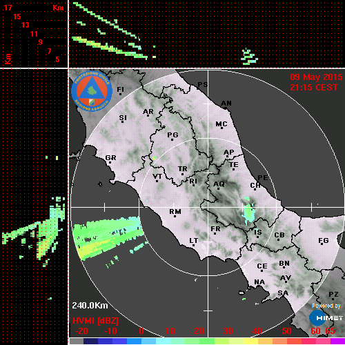Click the 'LT' province label on the map

(x=194, y=241)
